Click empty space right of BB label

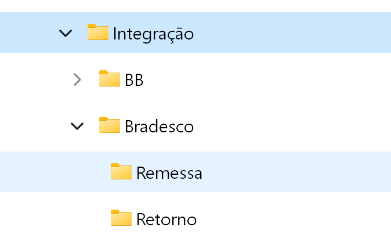(261, 80)
